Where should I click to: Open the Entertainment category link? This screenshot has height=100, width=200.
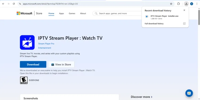click(x=45, y=48)
